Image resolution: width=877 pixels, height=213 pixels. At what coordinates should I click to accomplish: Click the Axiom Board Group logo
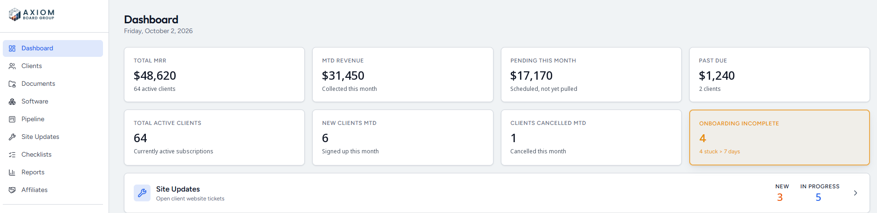pos(32,14)
